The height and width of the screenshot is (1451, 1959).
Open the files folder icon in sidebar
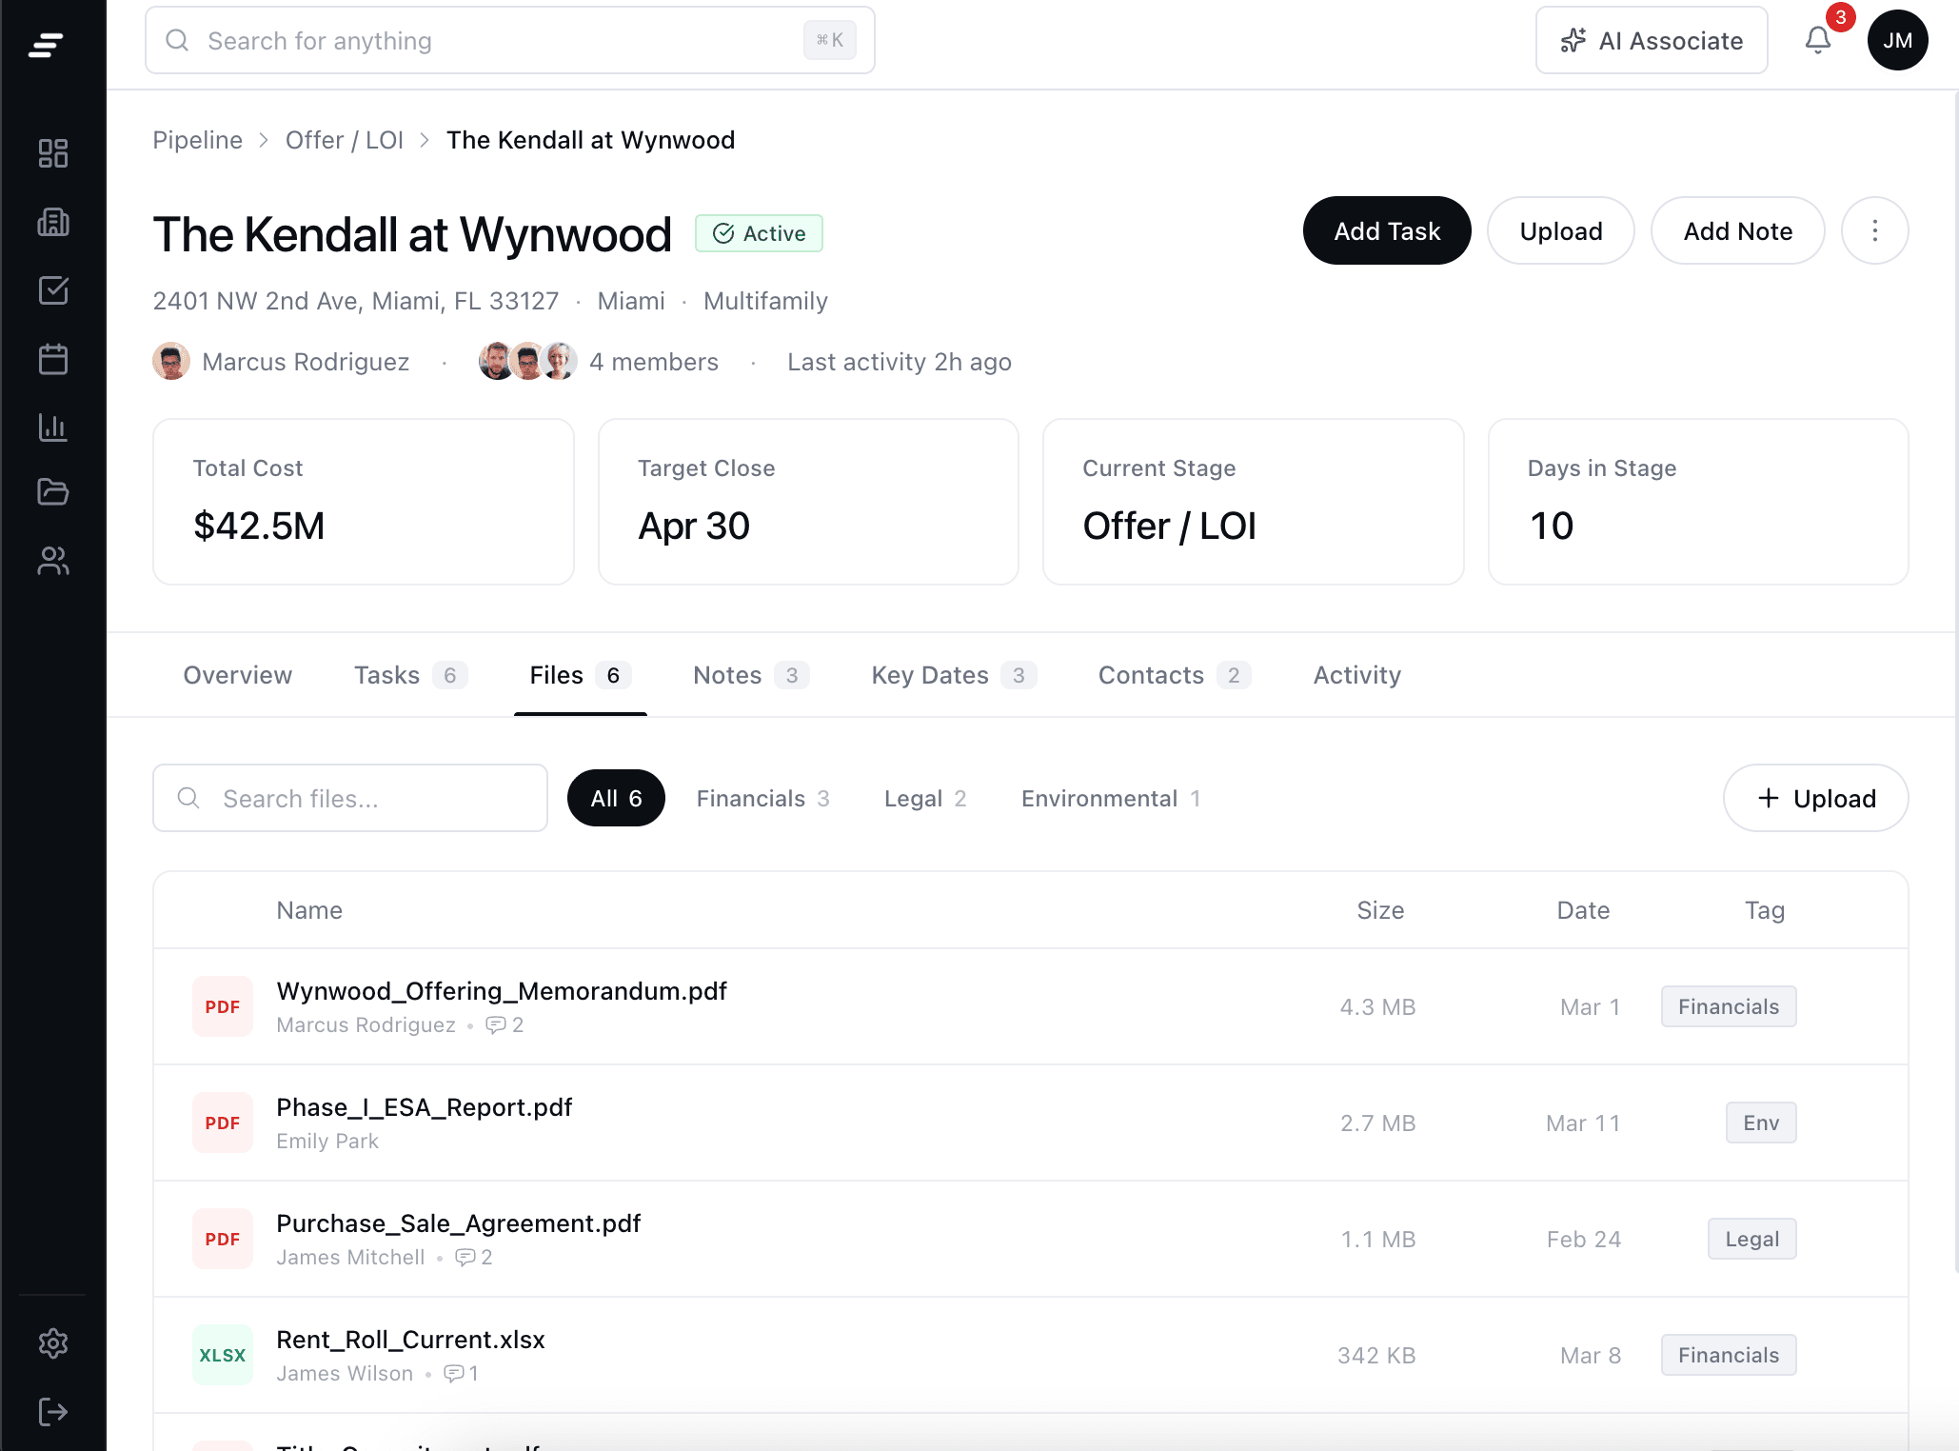[x=53, y=492]
